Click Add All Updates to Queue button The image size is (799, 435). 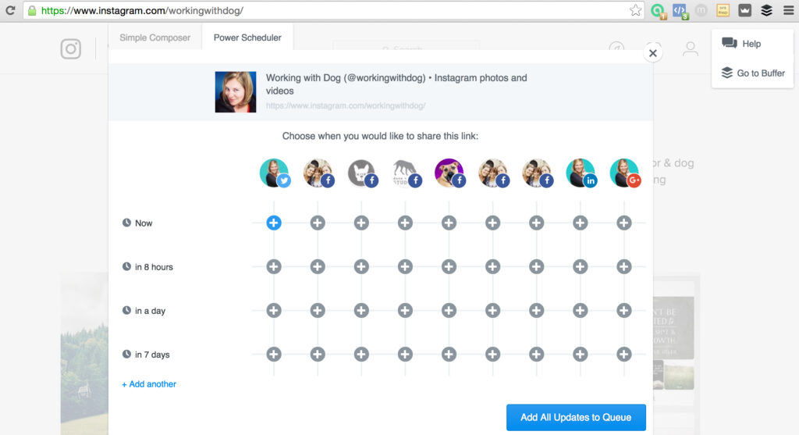576,417
